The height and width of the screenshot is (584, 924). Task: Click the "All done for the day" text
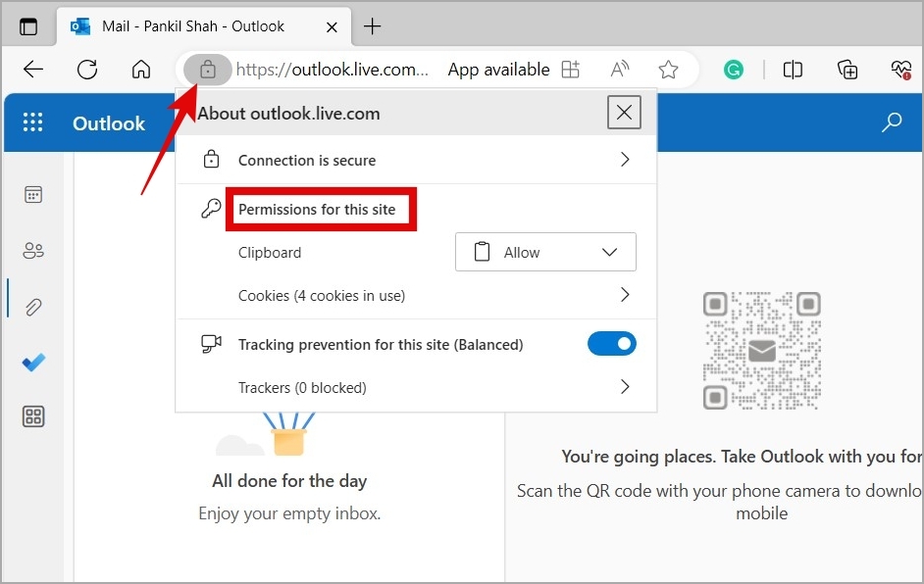[x=289, y=481]
